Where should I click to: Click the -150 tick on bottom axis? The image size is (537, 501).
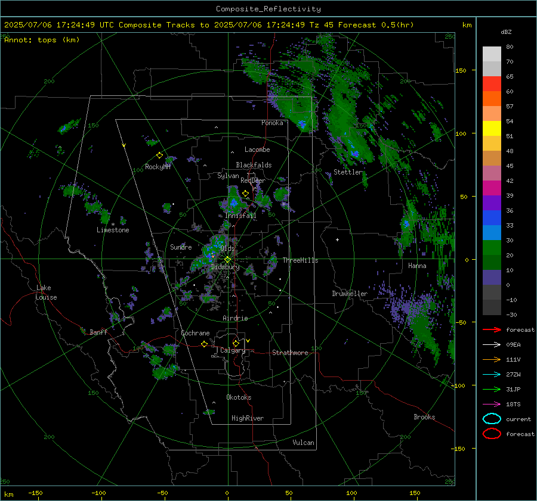pyautogui.click(x=35, y=493)
